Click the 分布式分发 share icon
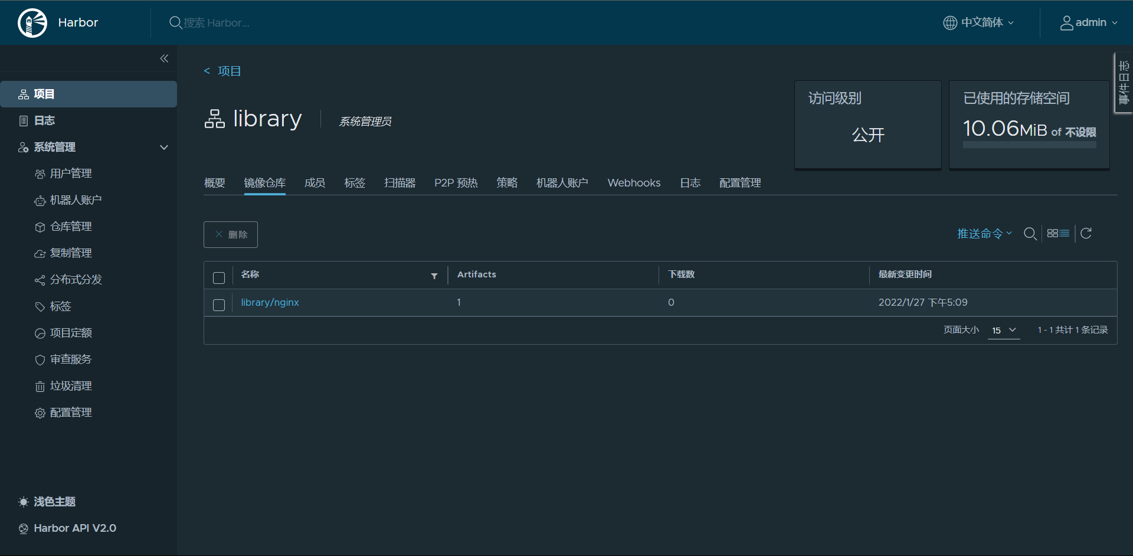The height and width of the screenshot is (556, 1133). tap(40, 280)
